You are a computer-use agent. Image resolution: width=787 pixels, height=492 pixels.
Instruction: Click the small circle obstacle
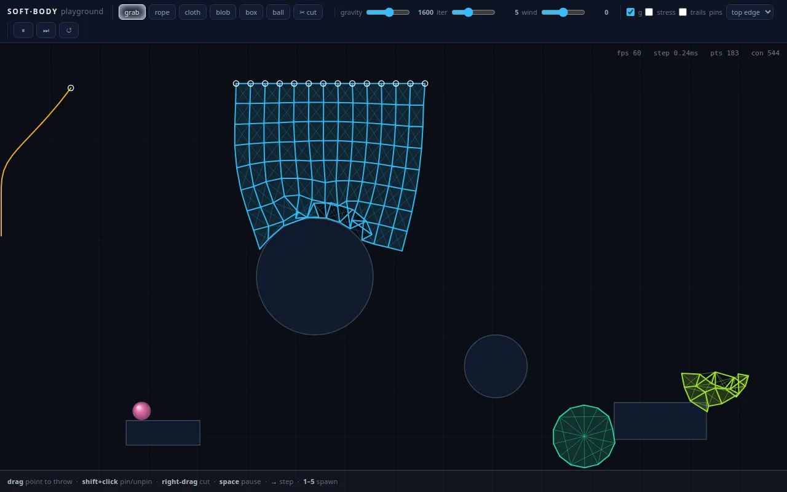pos(496,367)
